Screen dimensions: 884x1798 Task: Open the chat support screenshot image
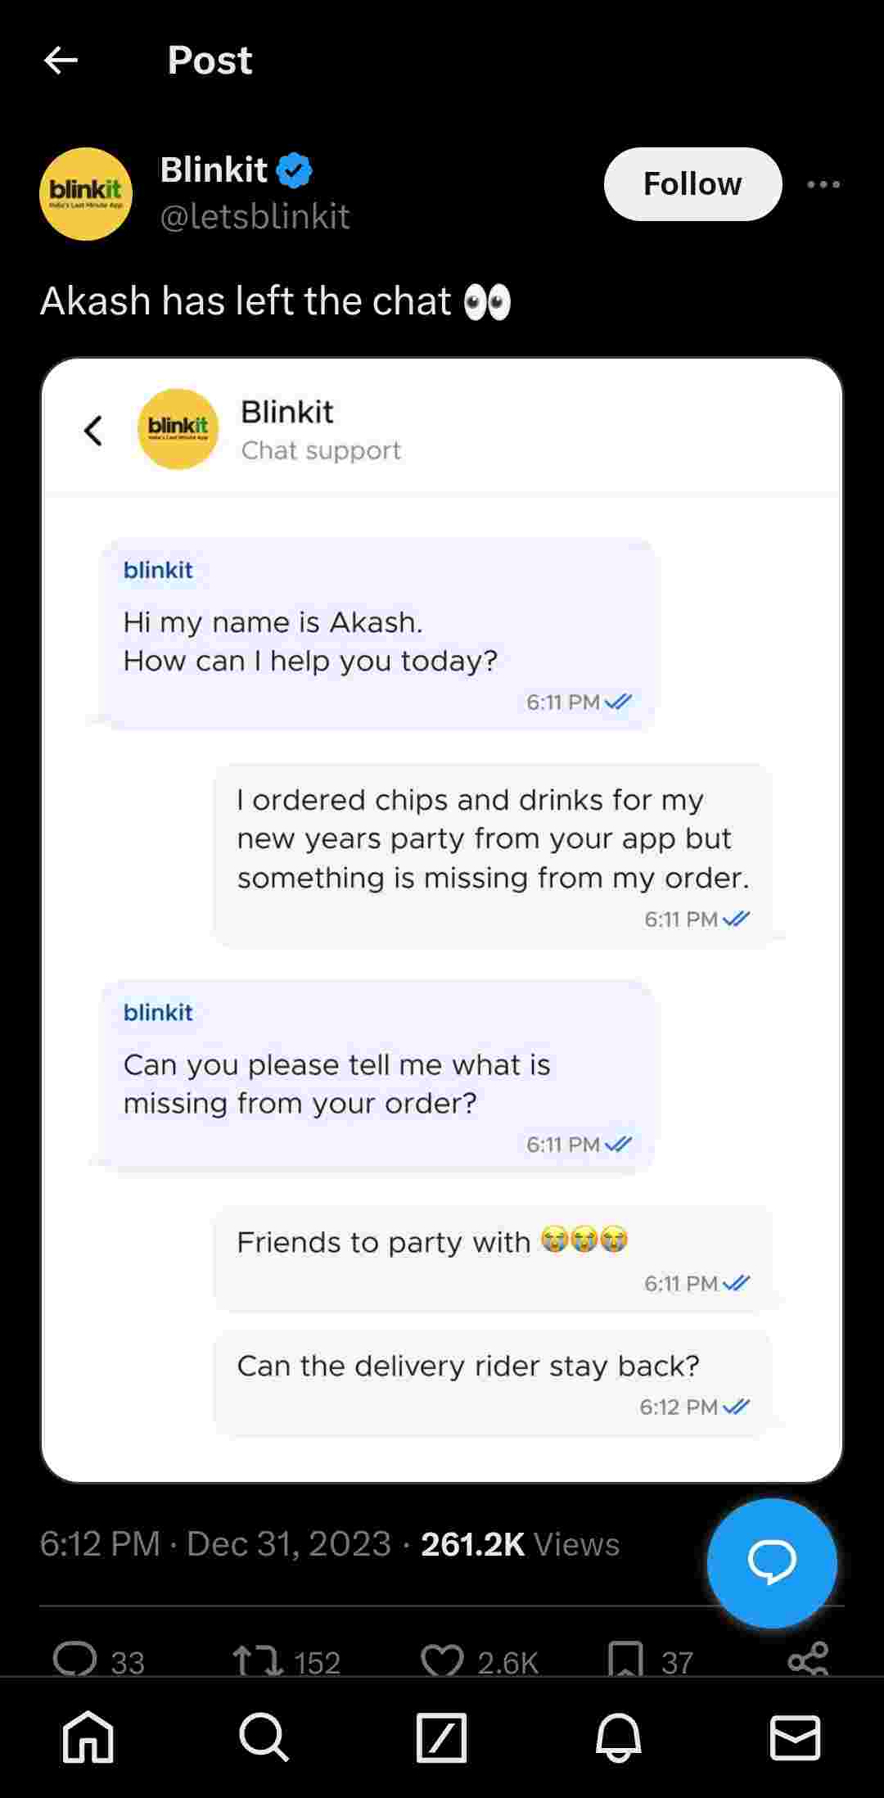(x=442, y=920)
